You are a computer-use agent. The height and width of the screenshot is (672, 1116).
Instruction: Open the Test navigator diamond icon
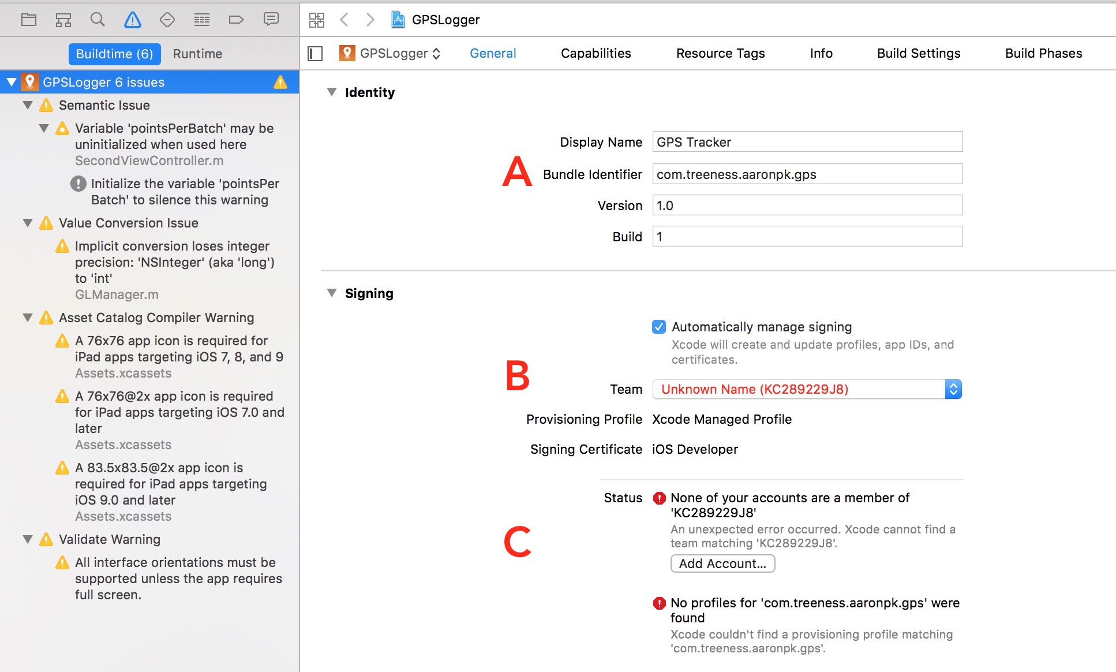point(167,20)
